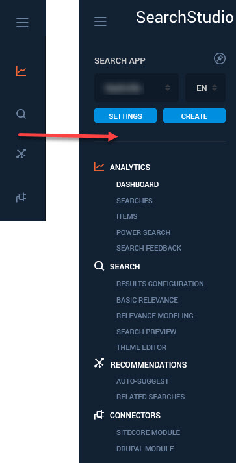Select AUTO-SUGGEST under Recommendations
The height and width of the screenshot is (463, 236).
[142, 381]
